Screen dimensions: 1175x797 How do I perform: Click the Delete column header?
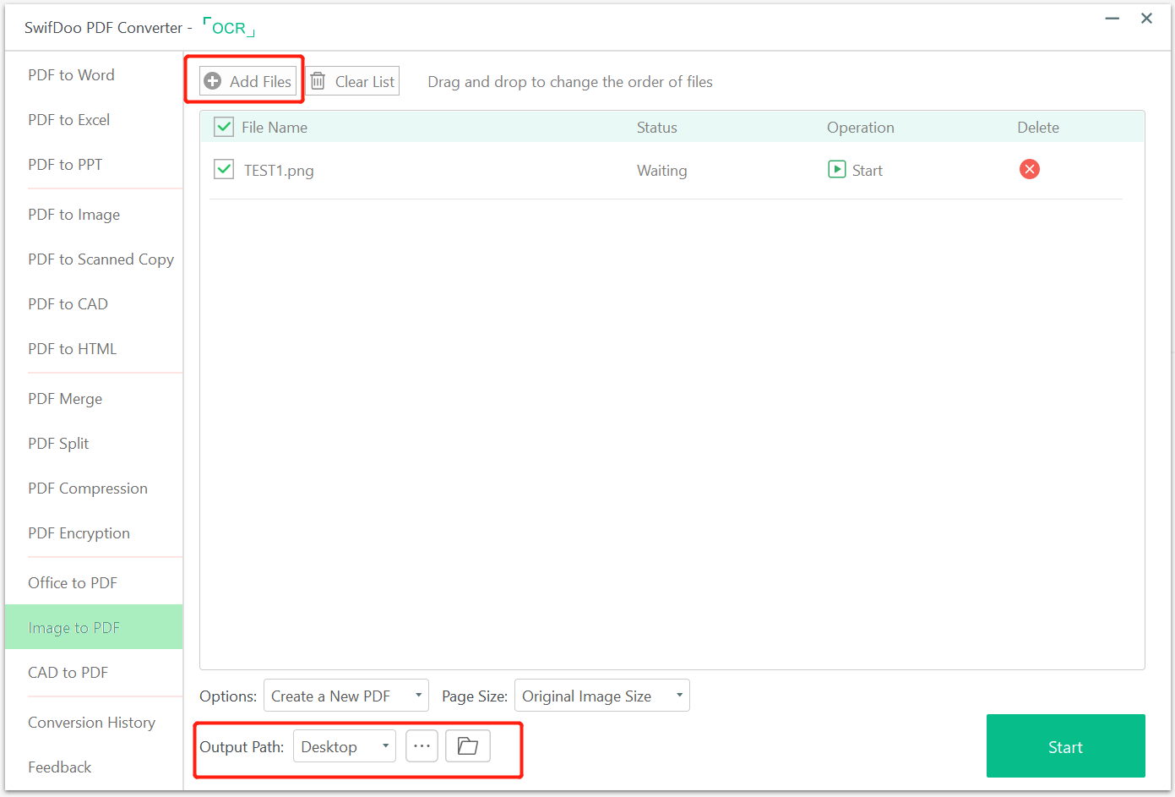click(1038, 128)
